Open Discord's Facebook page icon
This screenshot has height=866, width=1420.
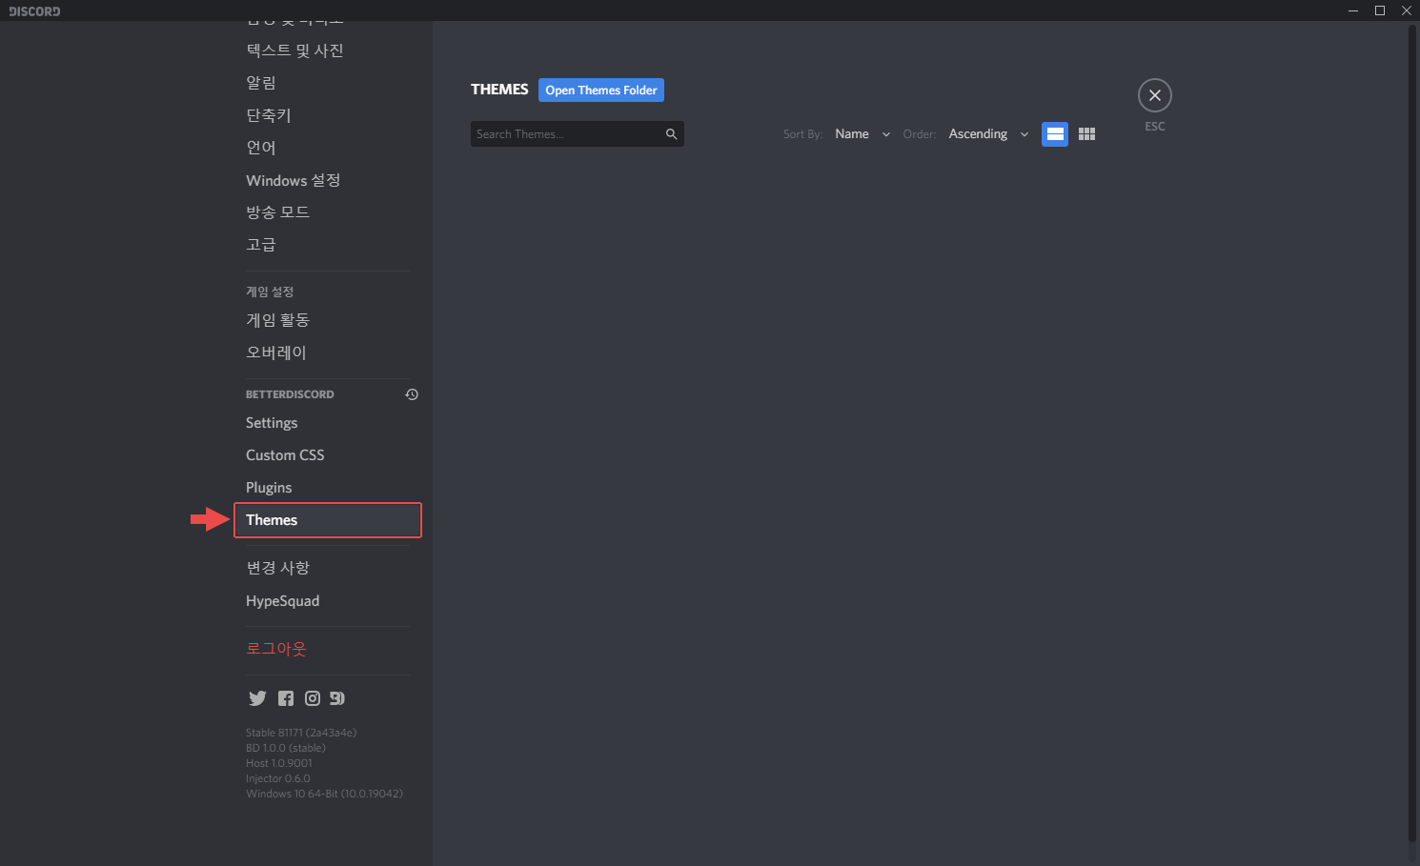[x=286, y=698]
